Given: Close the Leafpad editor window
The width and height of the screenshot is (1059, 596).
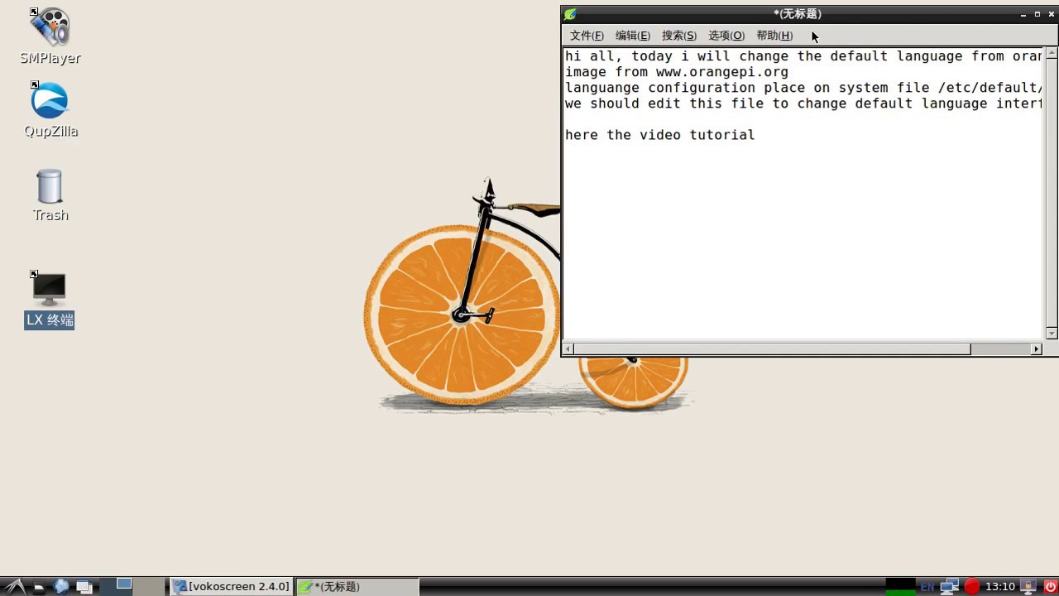Looking at the screenshot, I should (x=1051, y=14).
